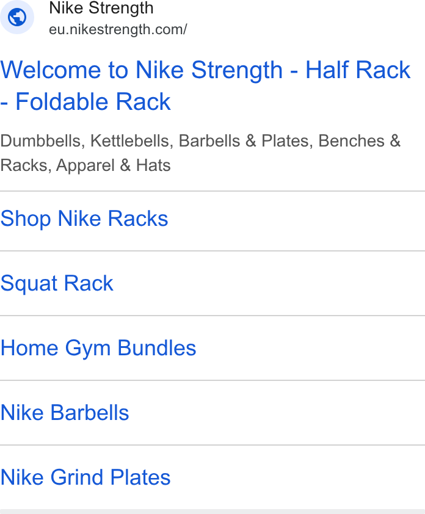The height and width of the screenshot is (514, 425).
Task: Visit the Nike Barbells sitelink
Action: point(65,413)
